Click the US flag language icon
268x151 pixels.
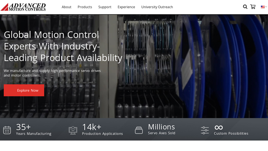pyautogui.click(x=263, y=7)
